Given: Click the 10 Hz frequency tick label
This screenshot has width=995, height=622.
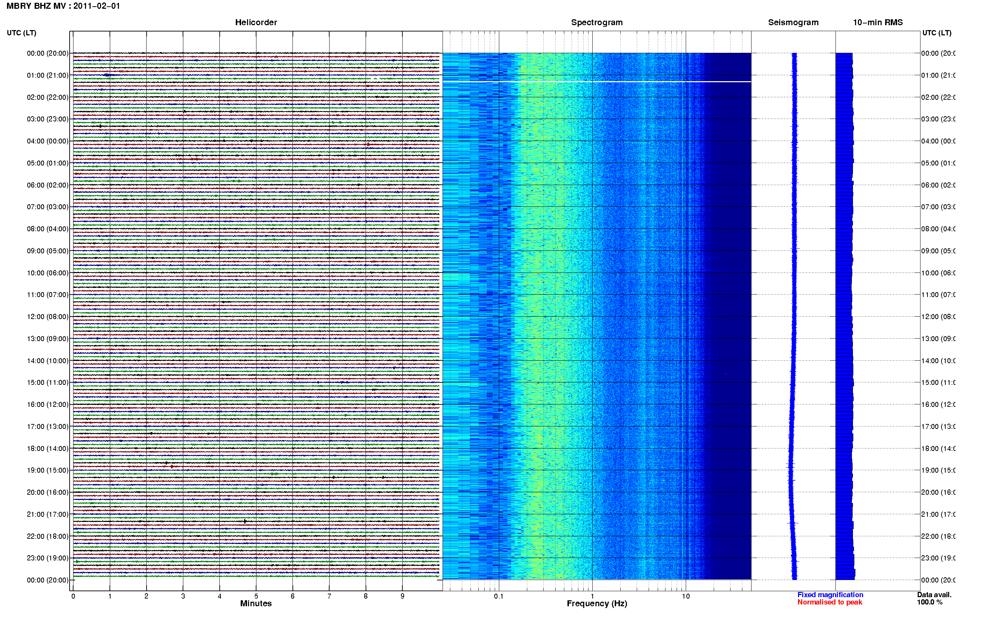Looking at the screenshot, I should pos(686,596).
